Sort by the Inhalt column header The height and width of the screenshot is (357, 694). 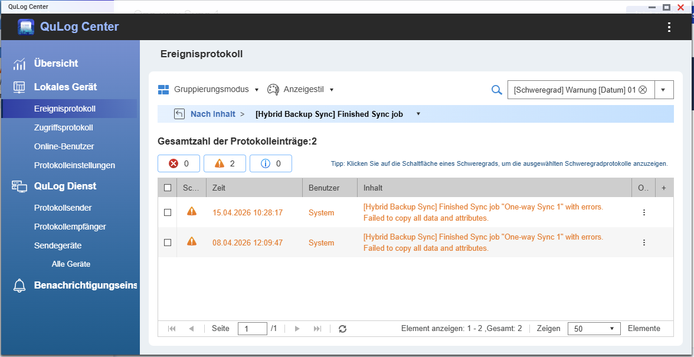[495, 188]
